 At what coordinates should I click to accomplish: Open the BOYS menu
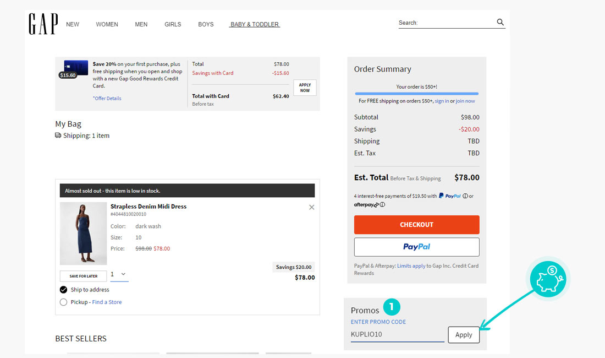click(206, 24)
